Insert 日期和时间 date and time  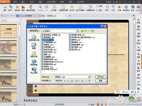(x=90, y=8)
